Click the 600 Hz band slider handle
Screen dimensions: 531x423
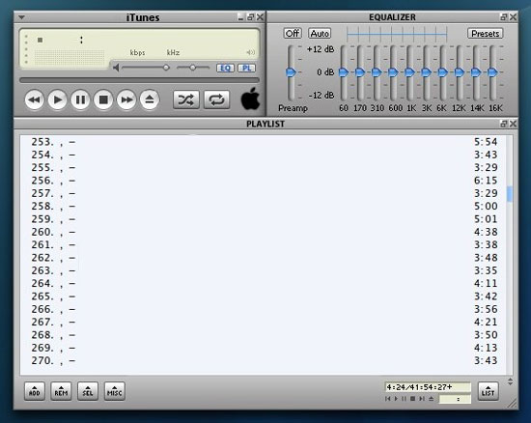tap(393, 71)
